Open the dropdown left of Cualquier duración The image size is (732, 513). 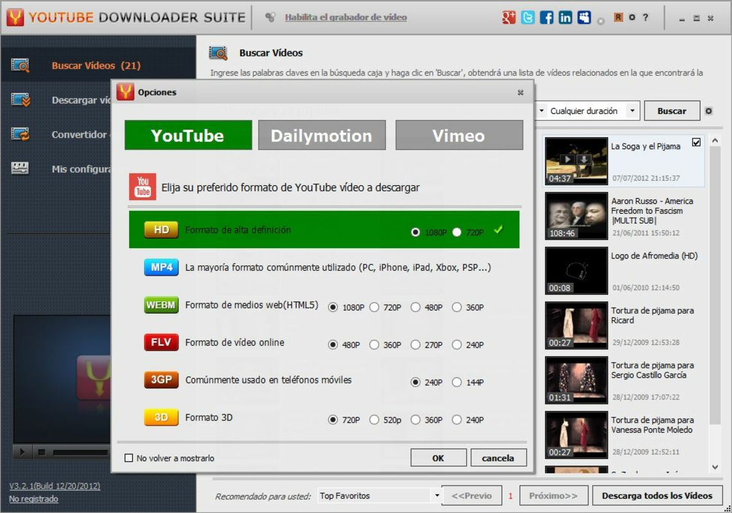click(x=541, y=111)
